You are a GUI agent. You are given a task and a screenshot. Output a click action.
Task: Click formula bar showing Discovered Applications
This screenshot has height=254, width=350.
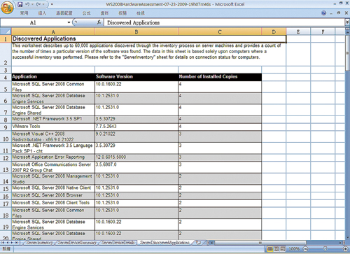pyautogui.click(x=224, y=22)
